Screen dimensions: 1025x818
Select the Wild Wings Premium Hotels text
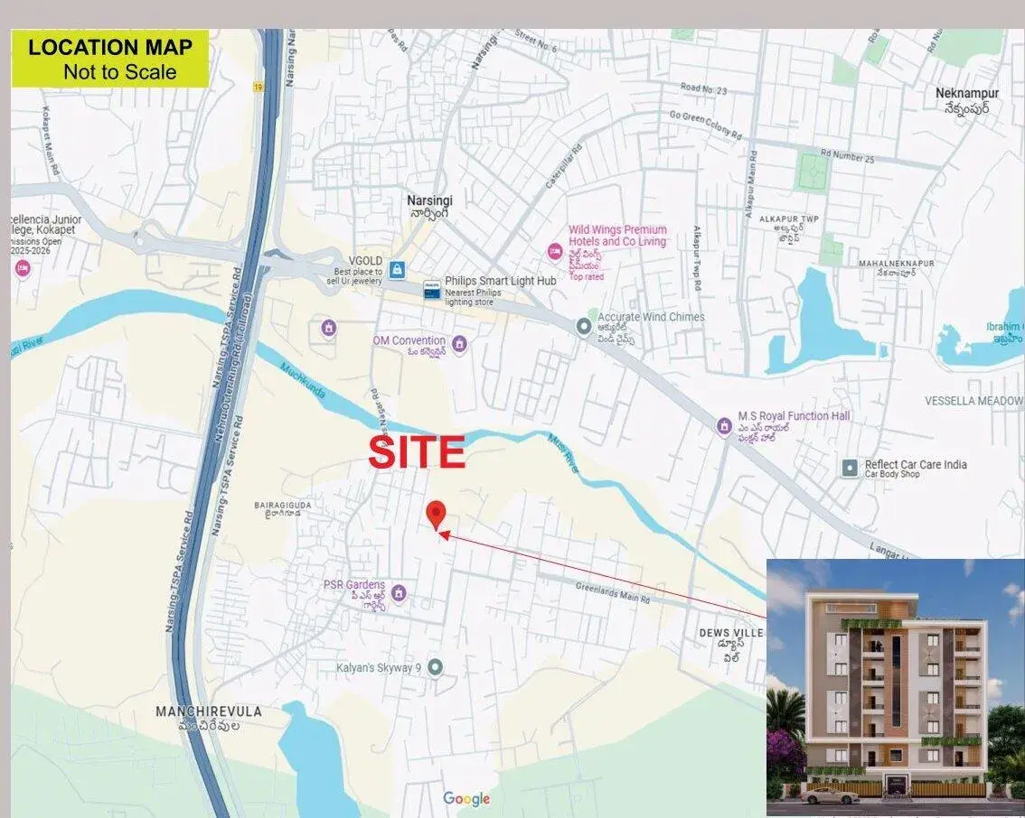[x=617, y=235]
